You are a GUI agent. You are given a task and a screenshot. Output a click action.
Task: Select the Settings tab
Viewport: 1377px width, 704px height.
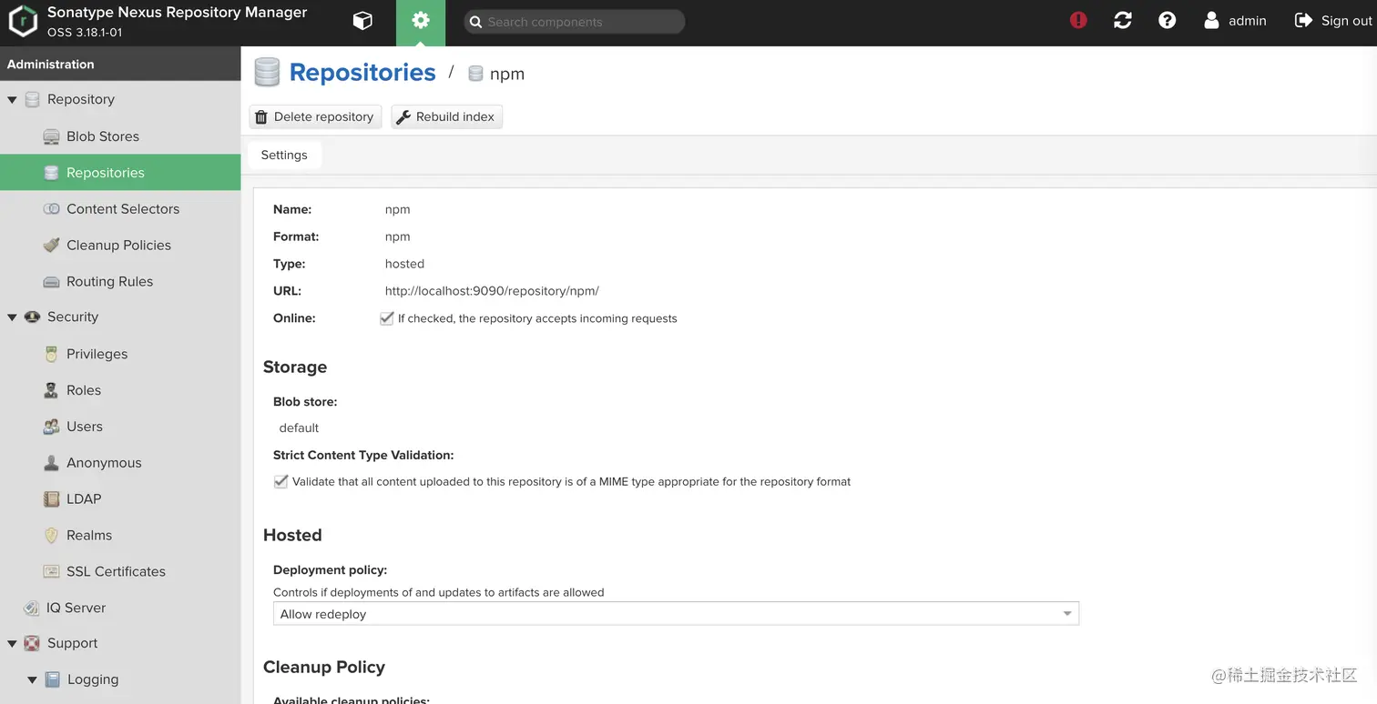point(284,155)
